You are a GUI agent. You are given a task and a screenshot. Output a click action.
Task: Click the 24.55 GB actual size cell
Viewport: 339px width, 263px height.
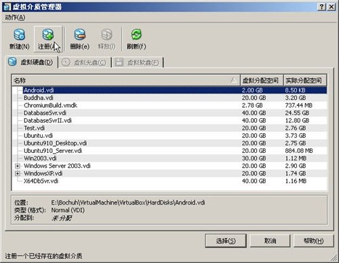pyautogui.click(x=297, y=113)
